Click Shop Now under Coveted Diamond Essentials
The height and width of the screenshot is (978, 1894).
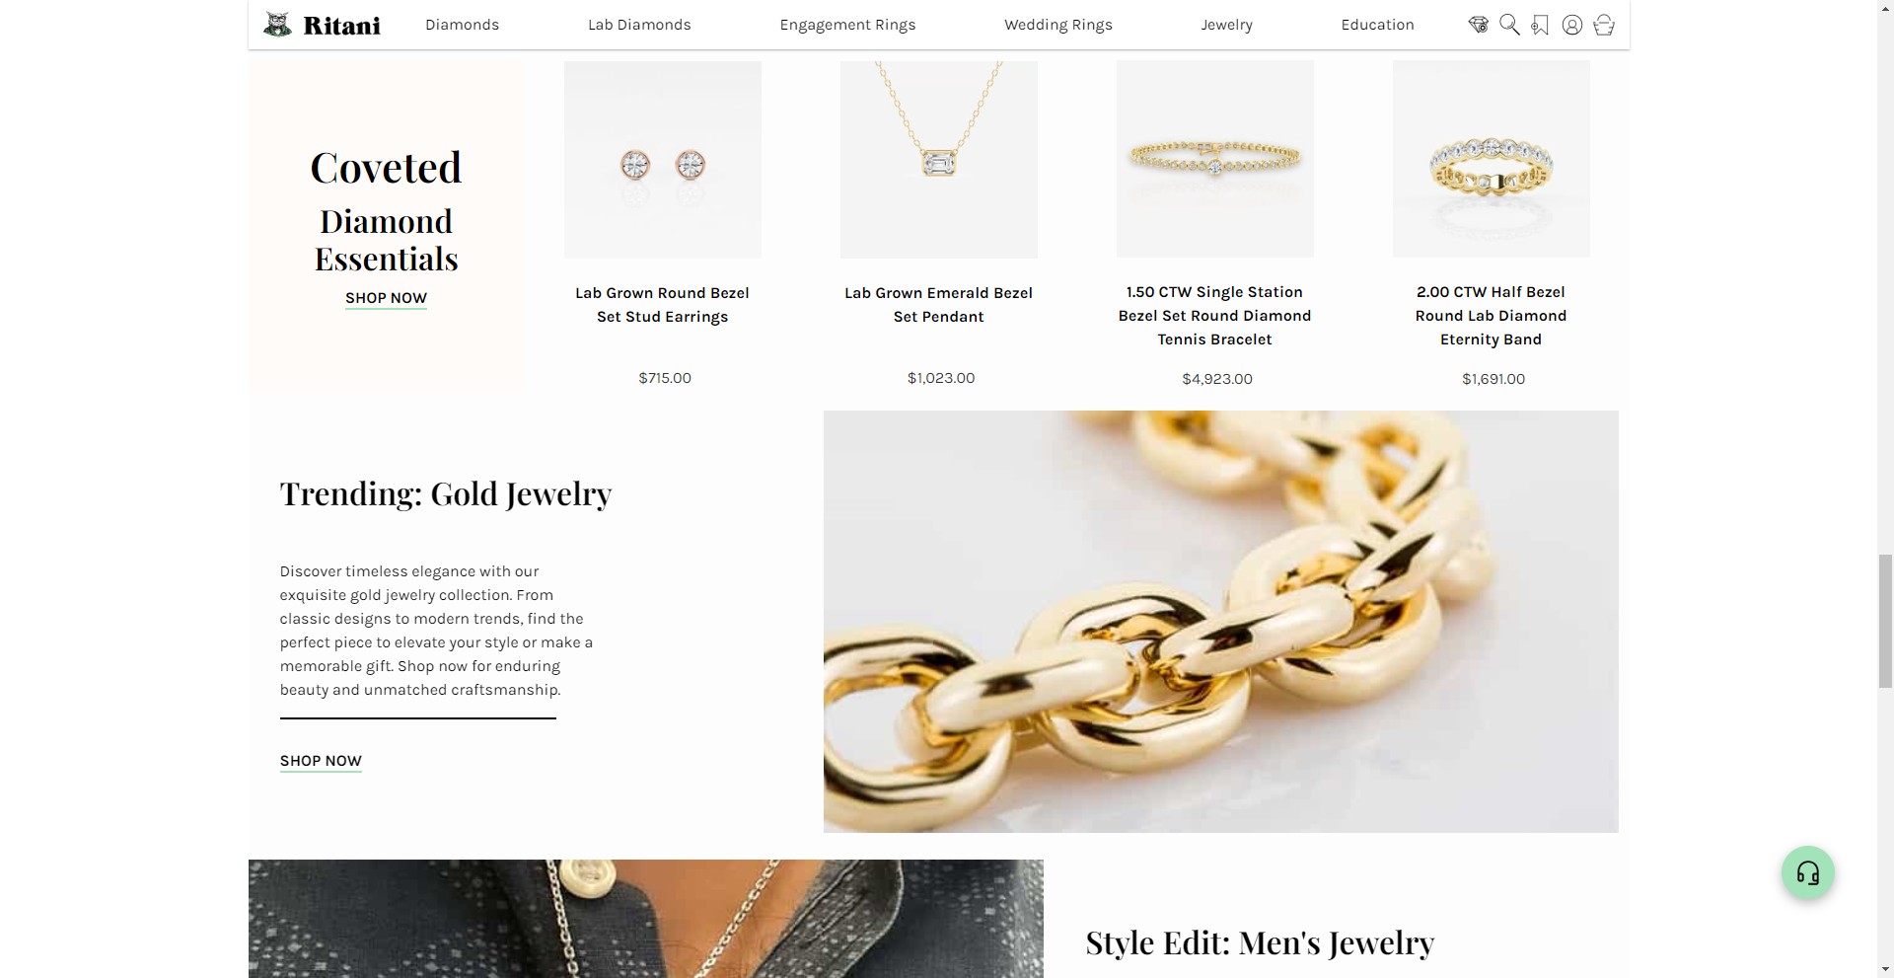pos(386,298)
